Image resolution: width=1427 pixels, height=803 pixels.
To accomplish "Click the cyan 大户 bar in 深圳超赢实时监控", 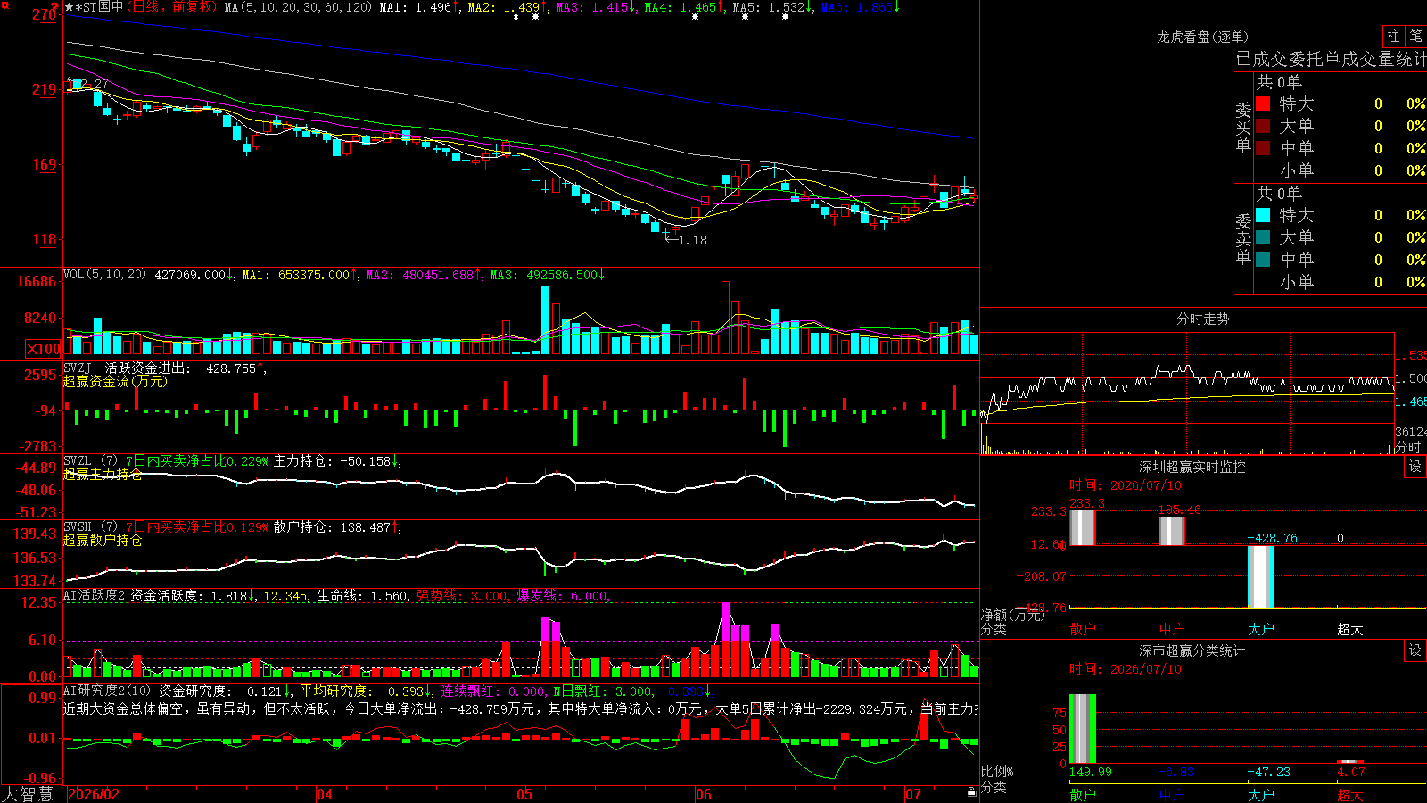I will (1261, 576).
